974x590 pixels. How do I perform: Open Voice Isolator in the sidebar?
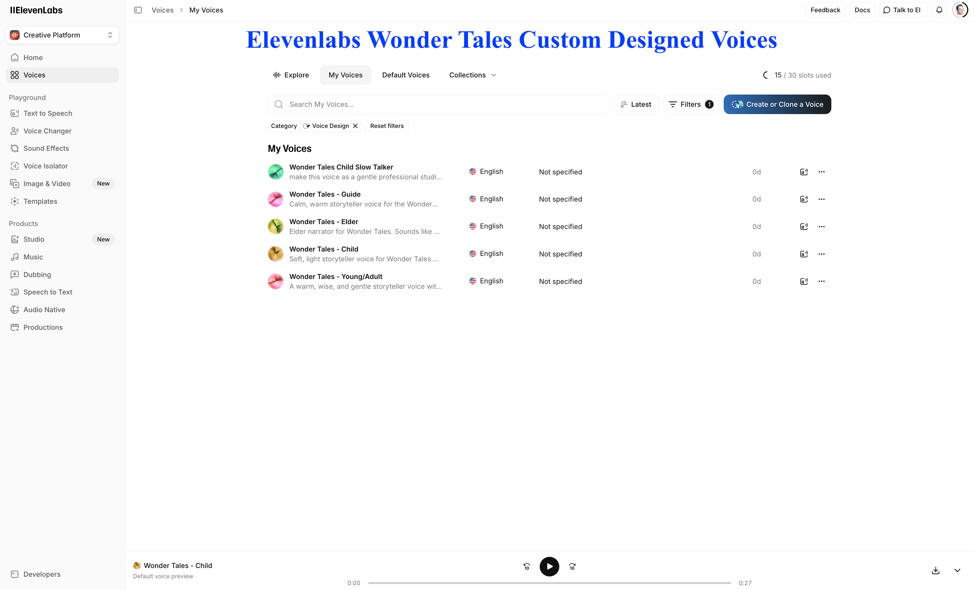(x=45, y=166)
